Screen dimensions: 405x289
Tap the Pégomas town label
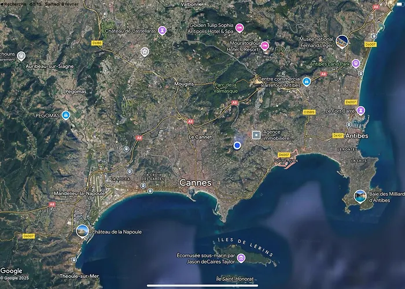[76, 91]
